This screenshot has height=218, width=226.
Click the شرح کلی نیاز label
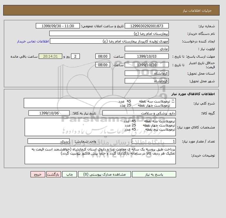point(204,103)
